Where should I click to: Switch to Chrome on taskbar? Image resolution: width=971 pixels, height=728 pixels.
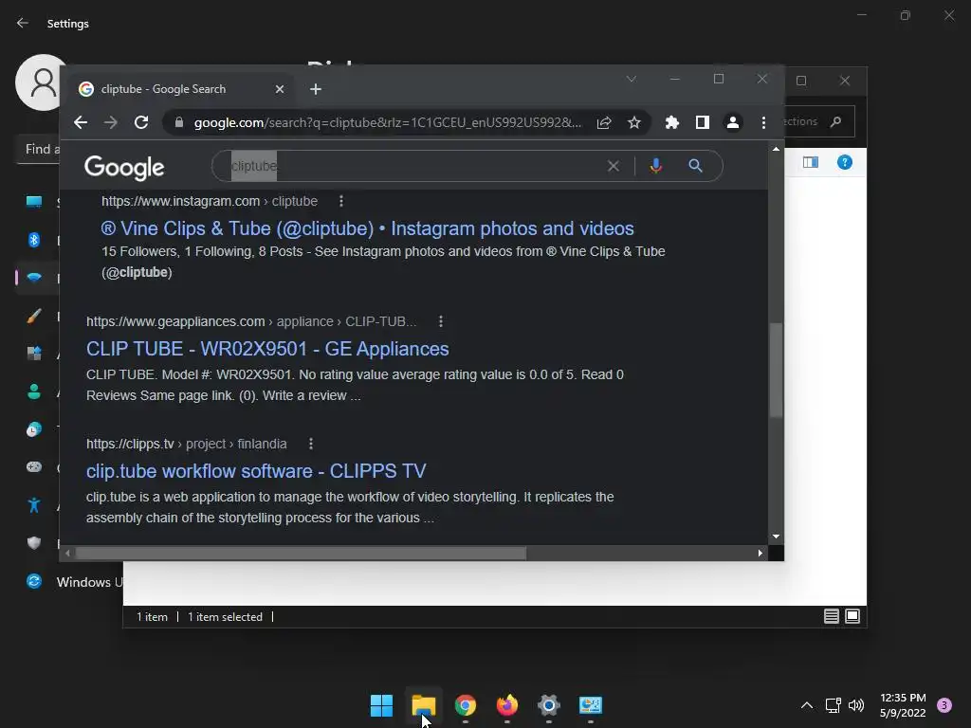466,705
